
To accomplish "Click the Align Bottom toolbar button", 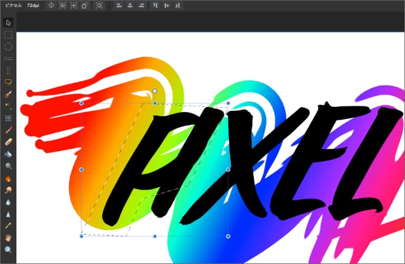I will pos(178,5).
